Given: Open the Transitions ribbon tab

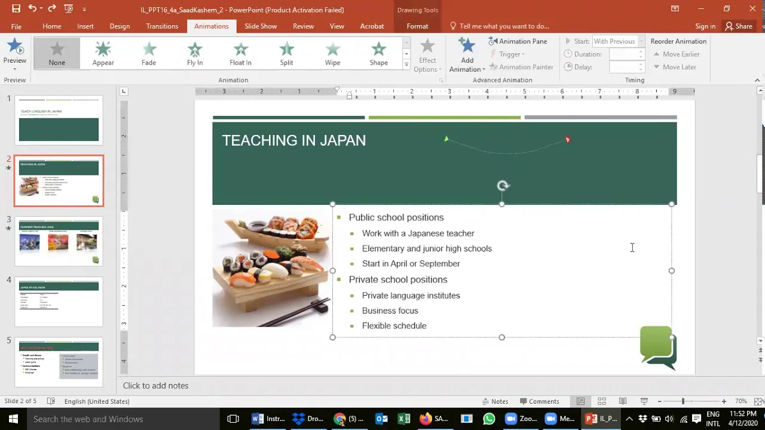Looking at the screenshot, I should point(162,26).
